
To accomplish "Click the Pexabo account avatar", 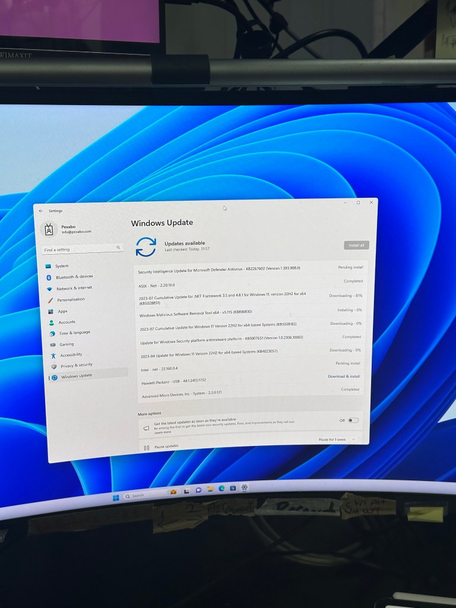I will tap(49, 230).
